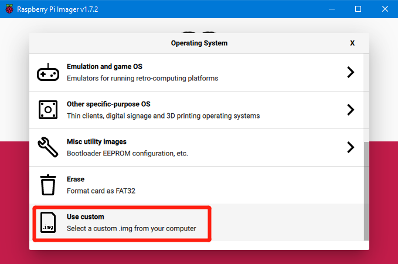Choose the 'Emulation and game OS' entry
This screenshot has height=264, width=398.
(104, 67)
